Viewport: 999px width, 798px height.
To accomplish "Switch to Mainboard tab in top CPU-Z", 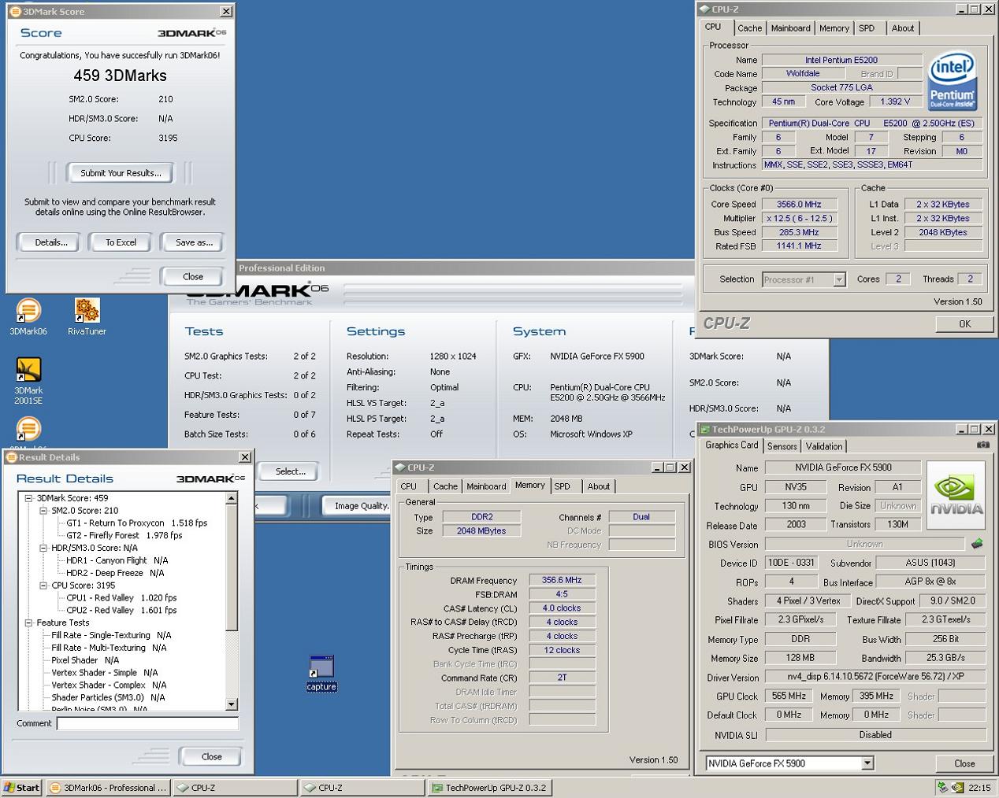I will 790,28.
